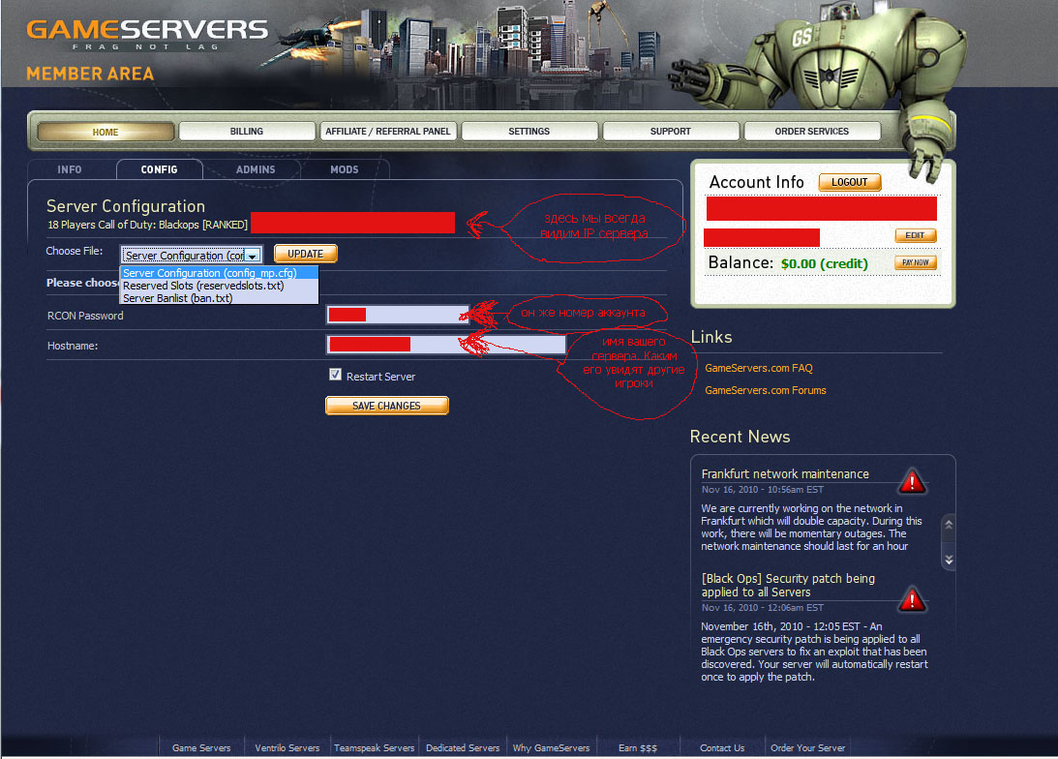Click the PAY NOW button
This screenshot has height=759, width=1058.
pos(915,262)
